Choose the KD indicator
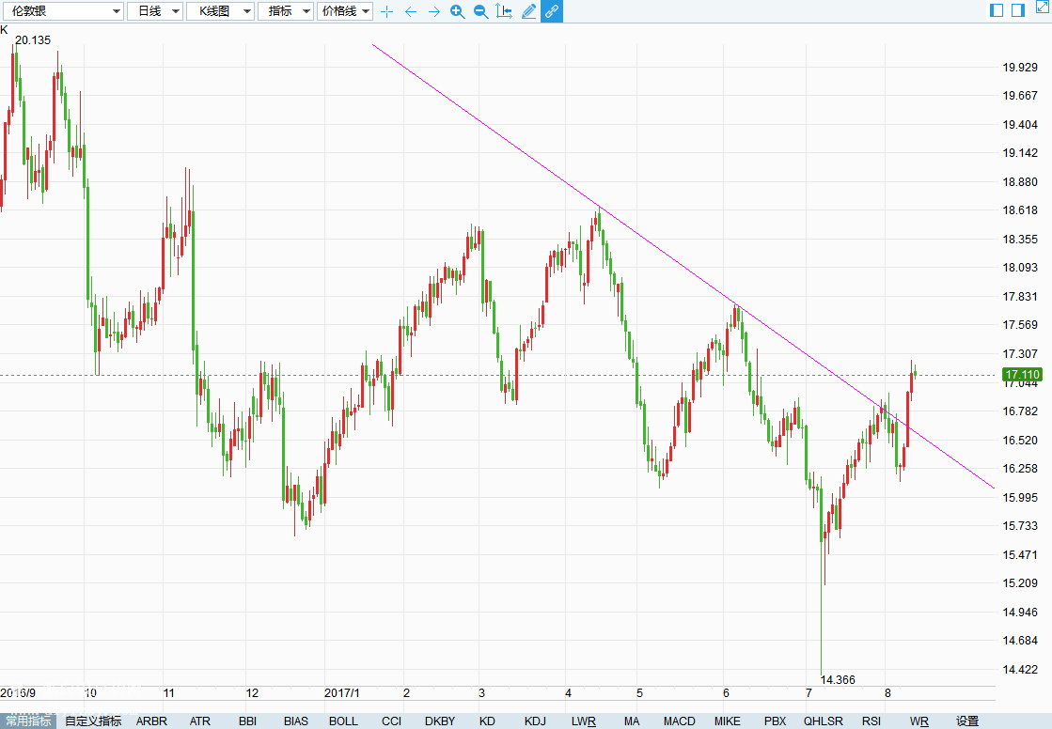Viewport: 1052px width, 729px height. 487,721
